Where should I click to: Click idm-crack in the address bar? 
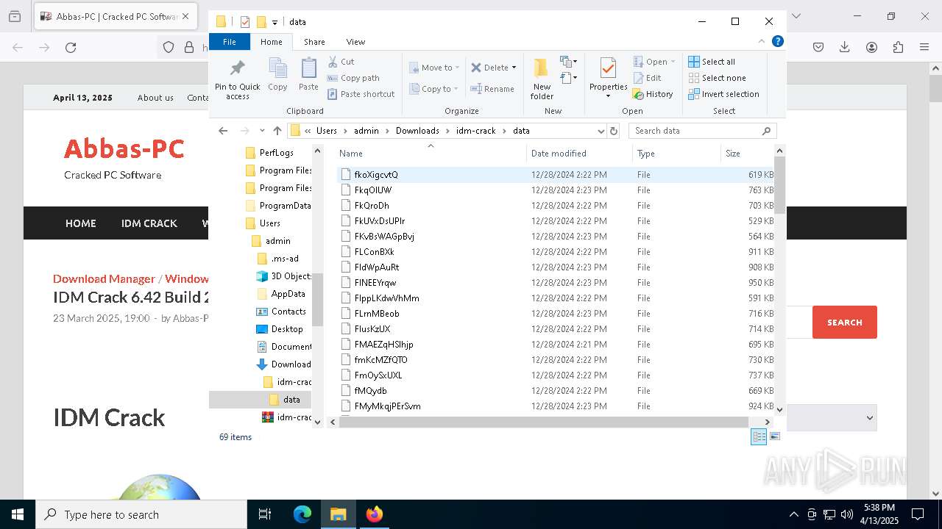click(475, 131)
